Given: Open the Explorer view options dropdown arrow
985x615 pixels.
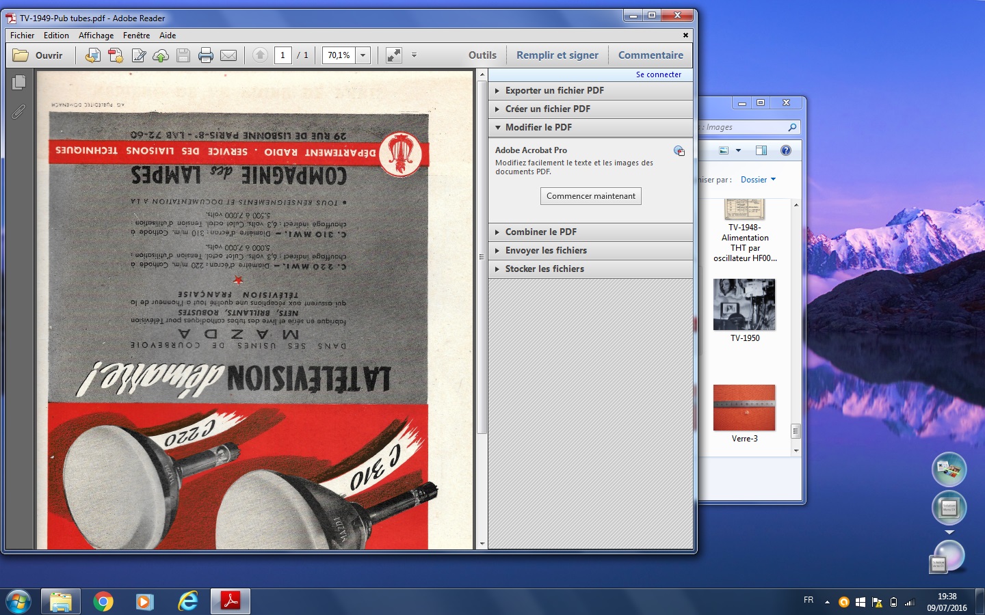Looking at the screenshot, I should [x=738, y=150].
